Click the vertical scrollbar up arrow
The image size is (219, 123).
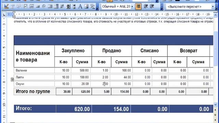pos(216,15)
